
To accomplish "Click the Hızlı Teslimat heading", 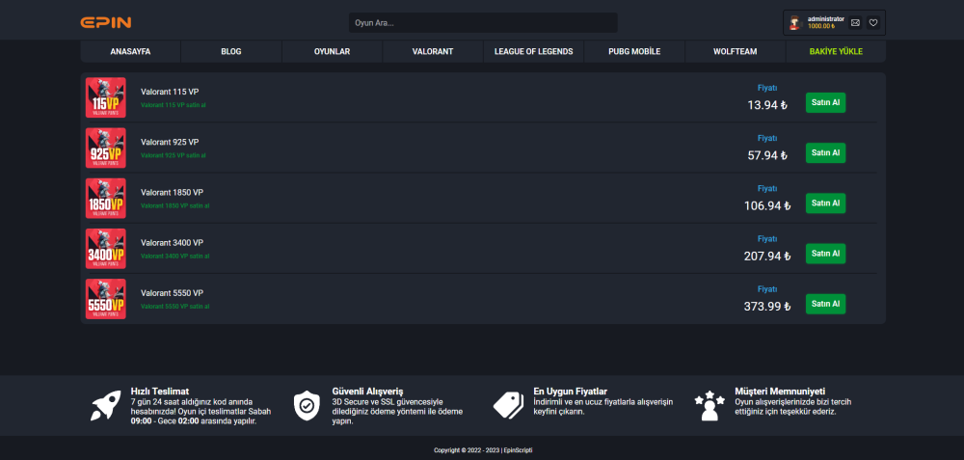I will pos(160,392).
